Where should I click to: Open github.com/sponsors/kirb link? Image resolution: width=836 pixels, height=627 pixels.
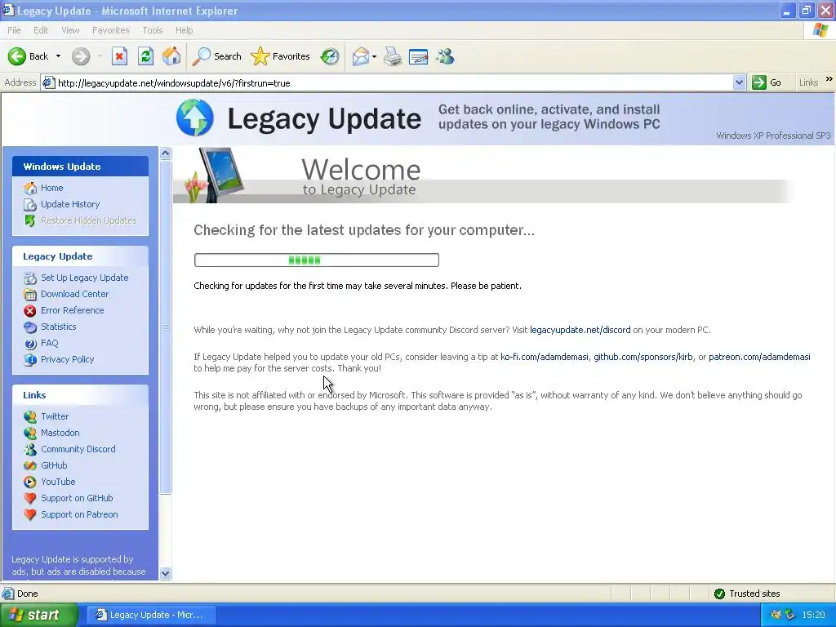[x=643, y=357]
